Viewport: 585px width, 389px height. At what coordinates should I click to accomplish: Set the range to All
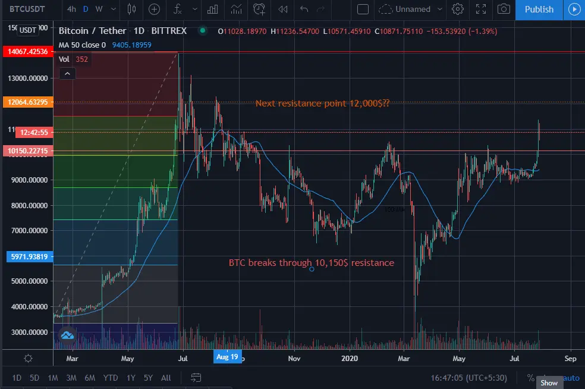coord(166,378)
